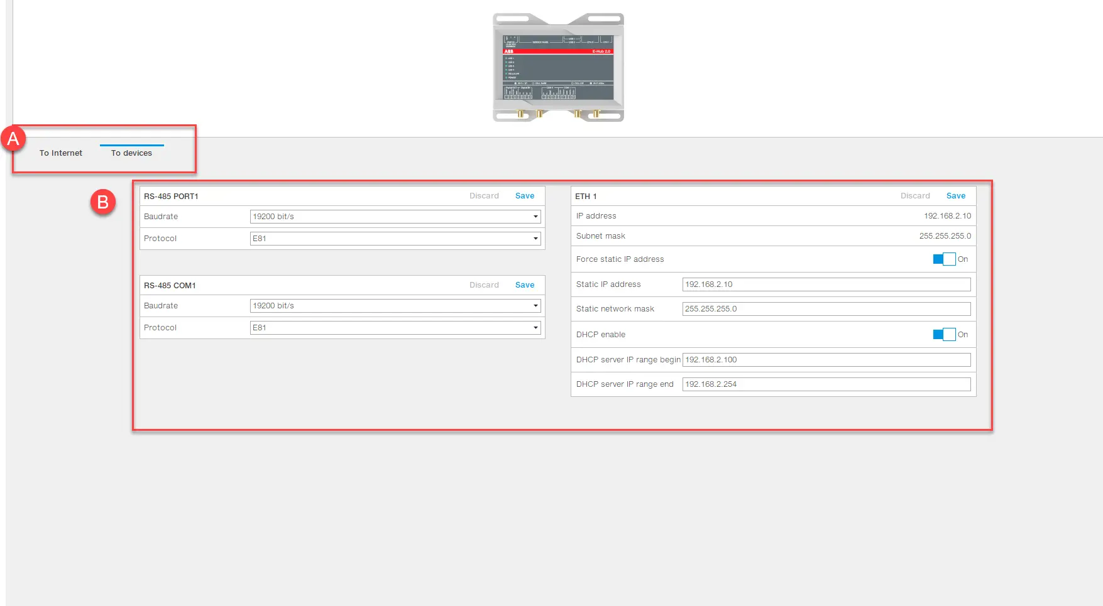Toggle Force static IP address switch
Viewport: 1103px width, 606px height.
944,259
